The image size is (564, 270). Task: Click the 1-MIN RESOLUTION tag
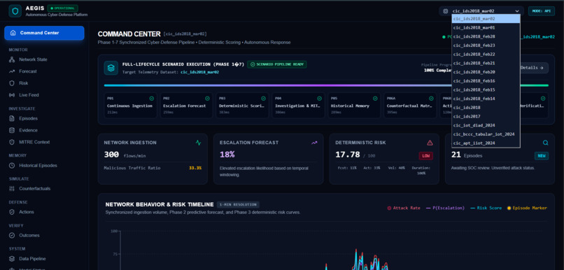point(238,204)
